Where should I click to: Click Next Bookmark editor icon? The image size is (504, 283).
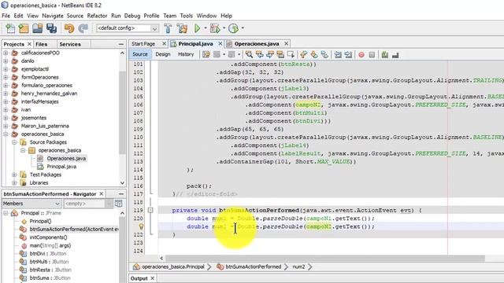tap(314, 54)
